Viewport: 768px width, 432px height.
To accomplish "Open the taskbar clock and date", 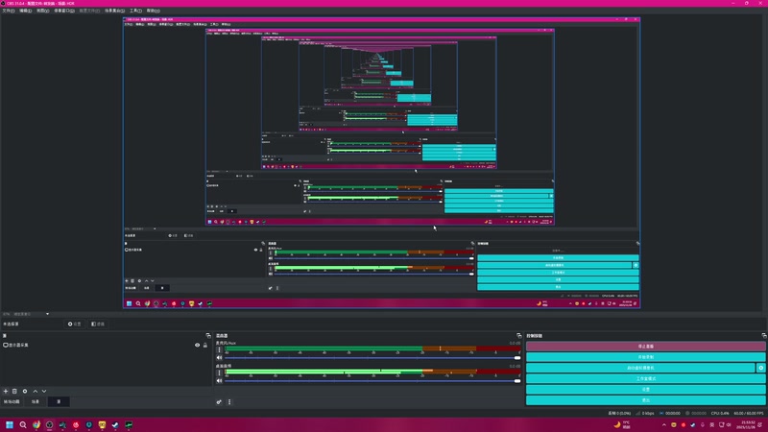I will pos(748,424).
